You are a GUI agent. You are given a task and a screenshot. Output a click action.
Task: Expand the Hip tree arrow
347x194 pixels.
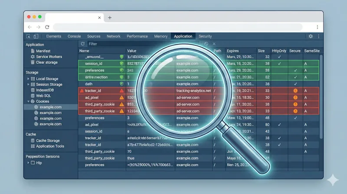coord(28,163)
